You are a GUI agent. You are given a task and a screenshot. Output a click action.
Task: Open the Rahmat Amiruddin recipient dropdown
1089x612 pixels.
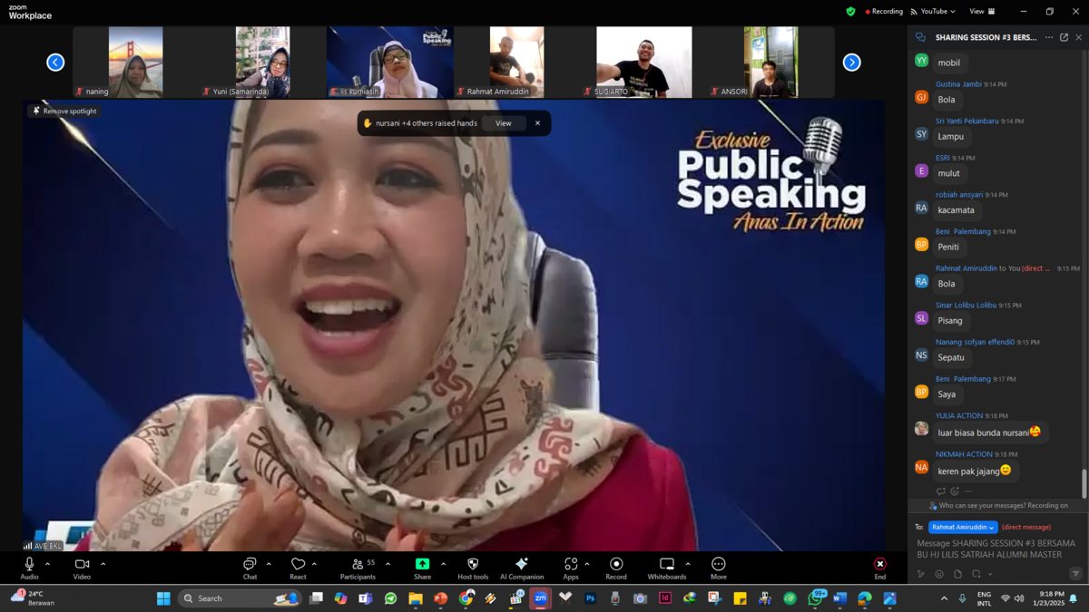963,527
